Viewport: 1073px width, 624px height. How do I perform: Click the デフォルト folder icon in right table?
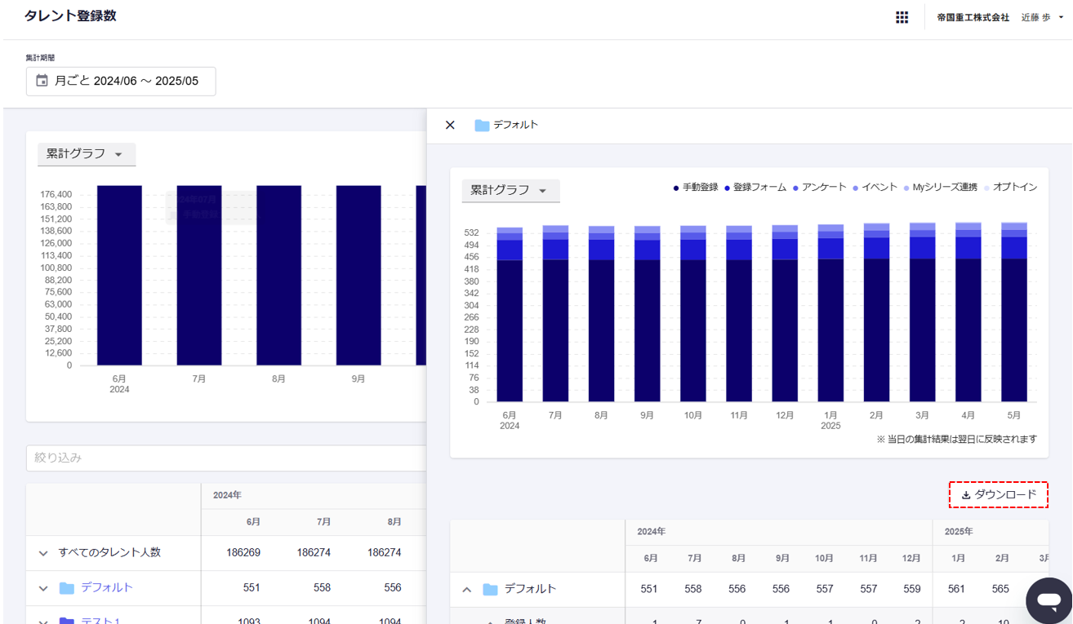[x=490, y=589]
